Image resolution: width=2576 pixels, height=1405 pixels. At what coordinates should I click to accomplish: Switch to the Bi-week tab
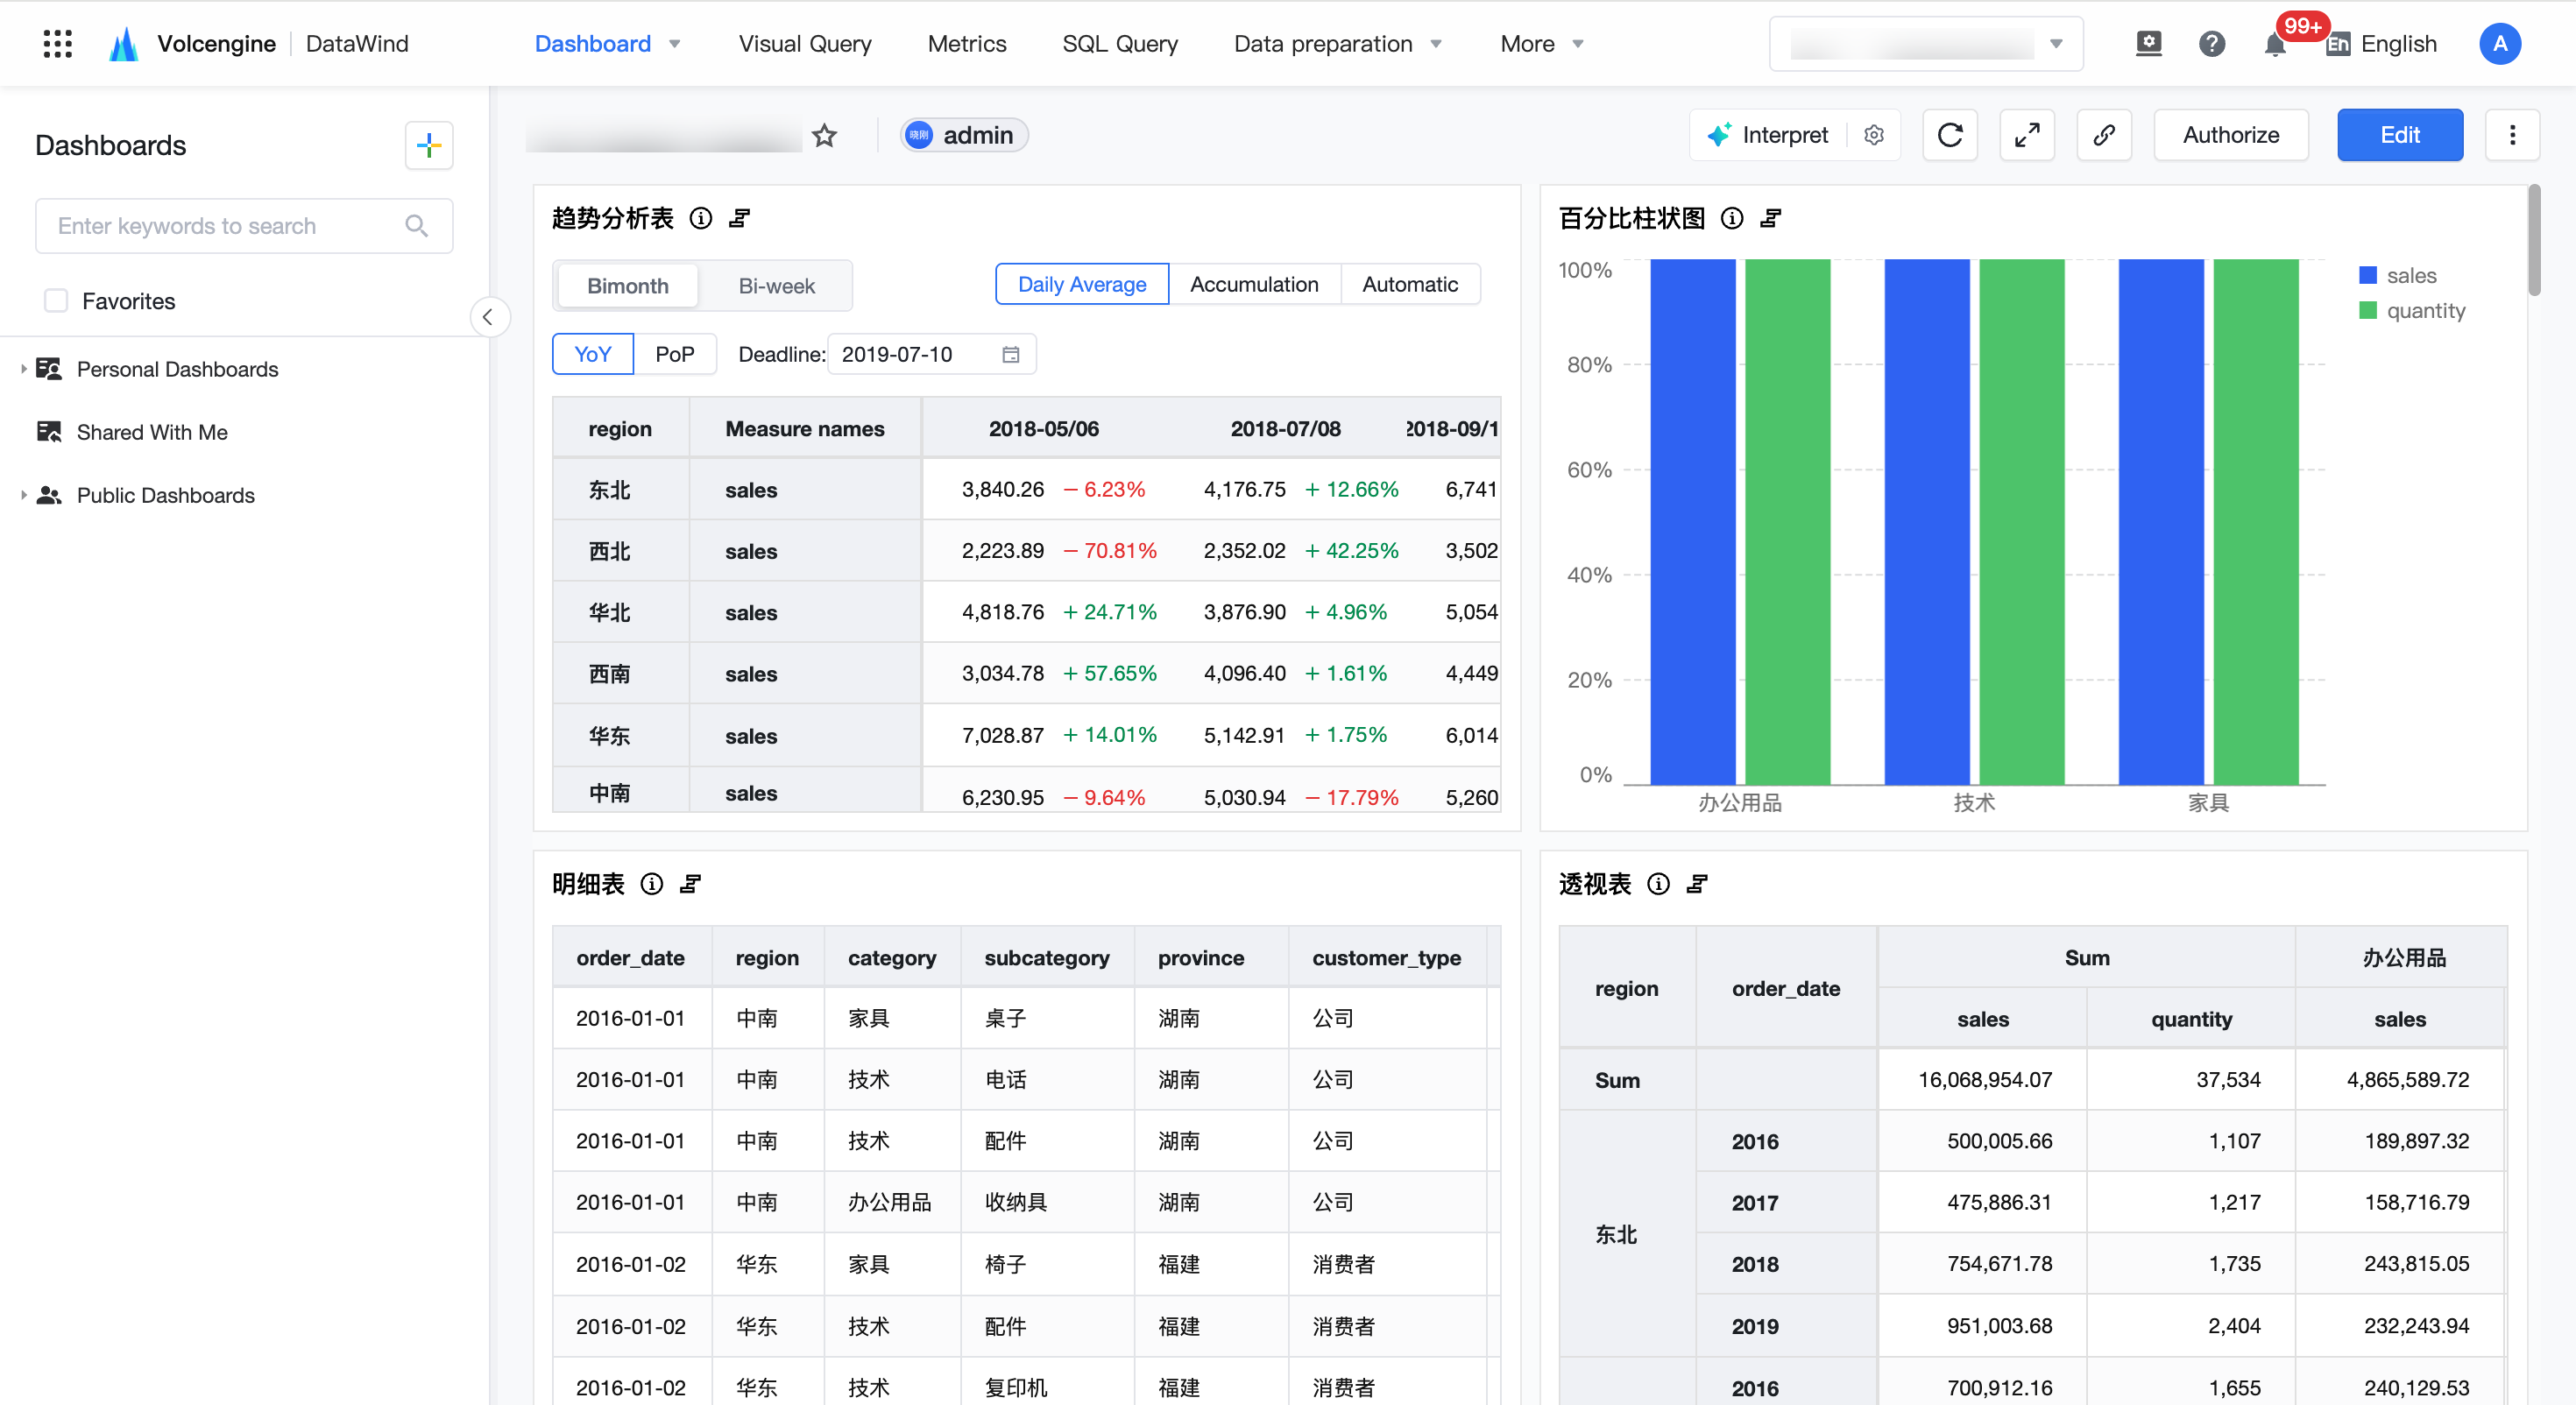[776, 286]
